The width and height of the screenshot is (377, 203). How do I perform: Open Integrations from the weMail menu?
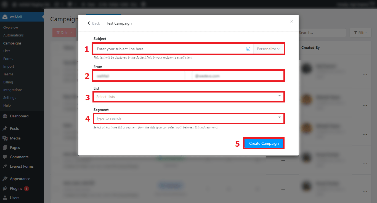(13, 90)
